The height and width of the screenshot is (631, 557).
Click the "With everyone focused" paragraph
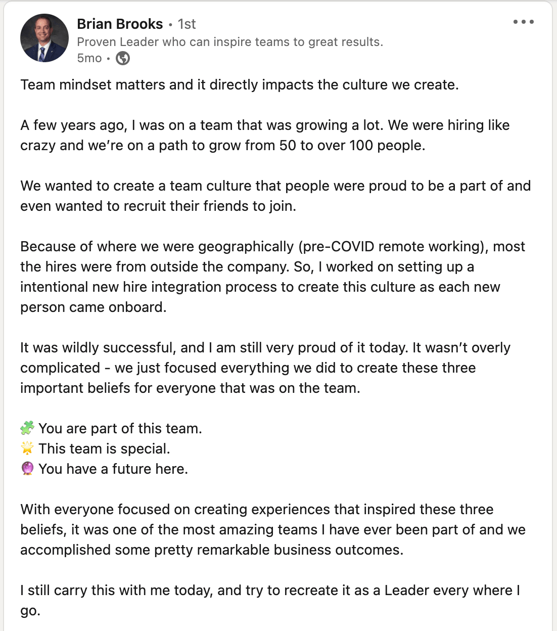pyautogui.click(x=273, y=529)
